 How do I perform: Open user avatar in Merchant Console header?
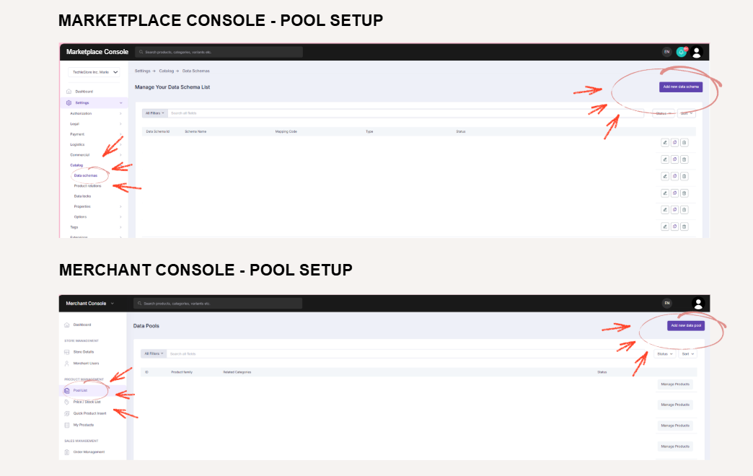click(x=697, y=304)
